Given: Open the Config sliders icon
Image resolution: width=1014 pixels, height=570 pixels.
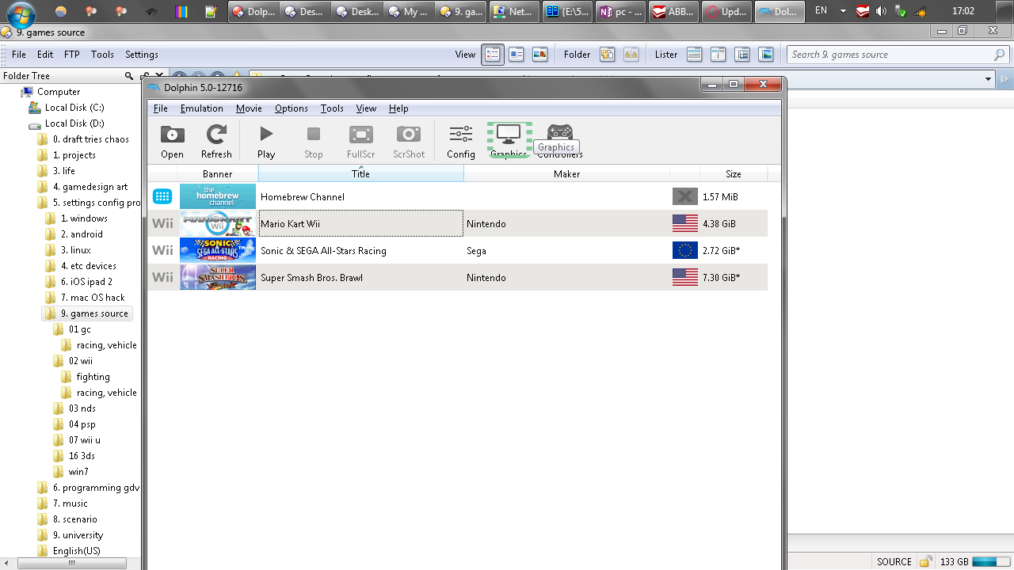Looking at the screenshot, I should pyautogui.click(x=461, y=141).
